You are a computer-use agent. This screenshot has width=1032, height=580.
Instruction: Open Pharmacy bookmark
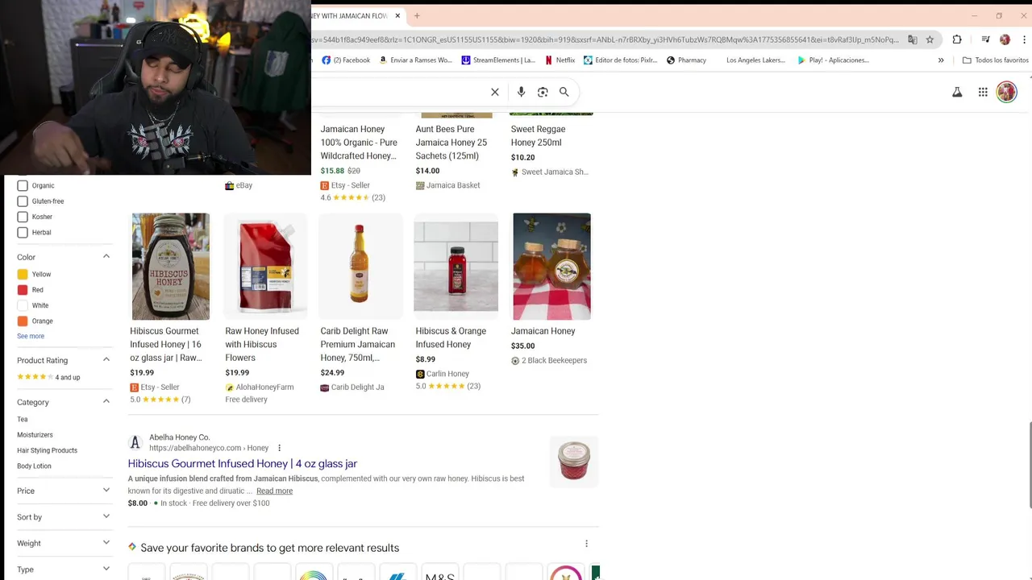point(686,60)
